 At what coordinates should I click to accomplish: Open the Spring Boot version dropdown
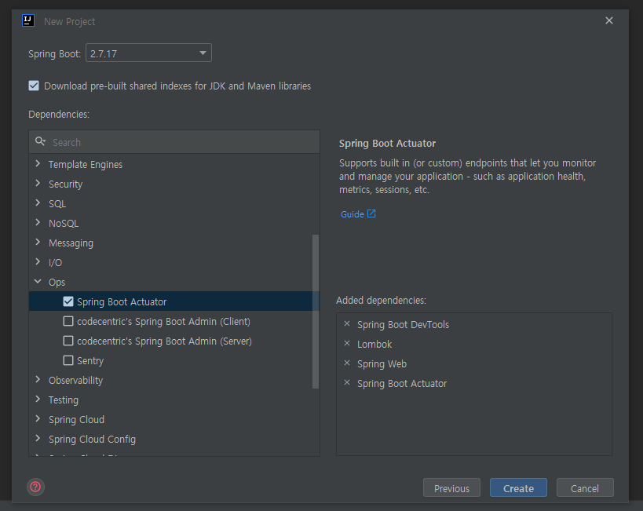click(148, 53)
